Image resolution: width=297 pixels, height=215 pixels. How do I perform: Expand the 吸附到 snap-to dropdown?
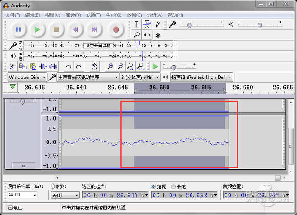click(x=65, y=195)
